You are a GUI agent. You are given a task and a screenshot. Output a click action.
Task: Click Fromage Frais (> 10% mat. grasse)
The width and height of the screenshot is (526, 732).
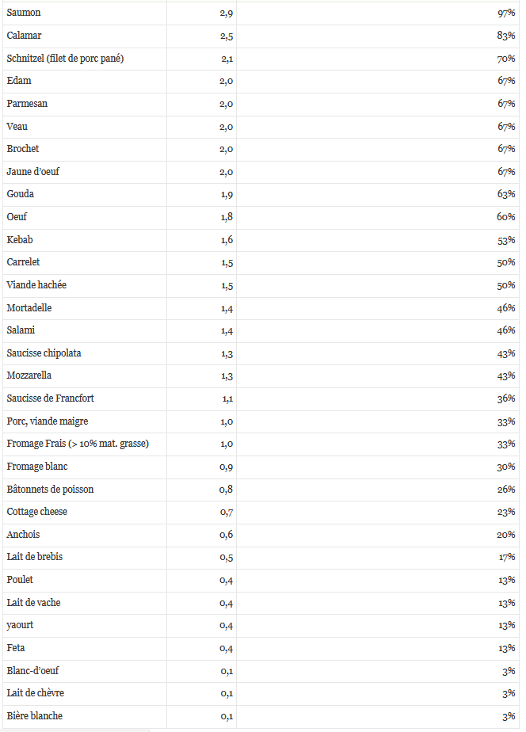coord(78,444)
